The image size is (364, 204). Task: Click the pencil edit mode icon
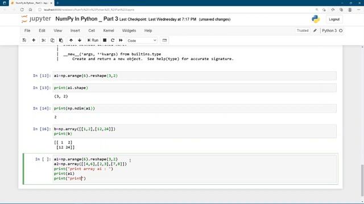(315, 31)
